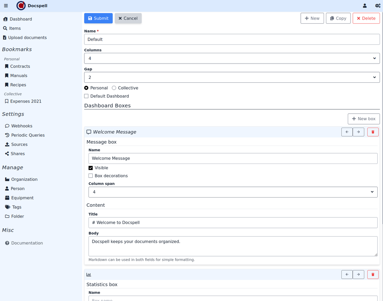Open the Column span dropdown
The height and width of the screenshot is (301, 383).
point(233,192)
